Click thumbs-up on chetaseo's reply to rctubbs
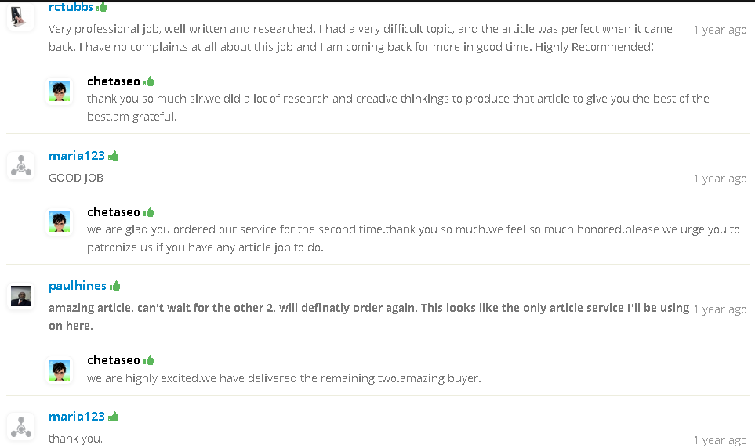 [149, 81]
